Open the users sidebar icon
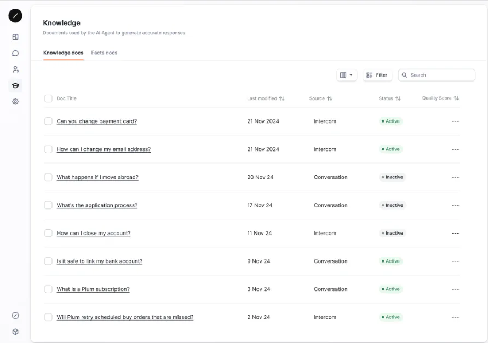Screen dimensions: 488x343 (15, 69)
